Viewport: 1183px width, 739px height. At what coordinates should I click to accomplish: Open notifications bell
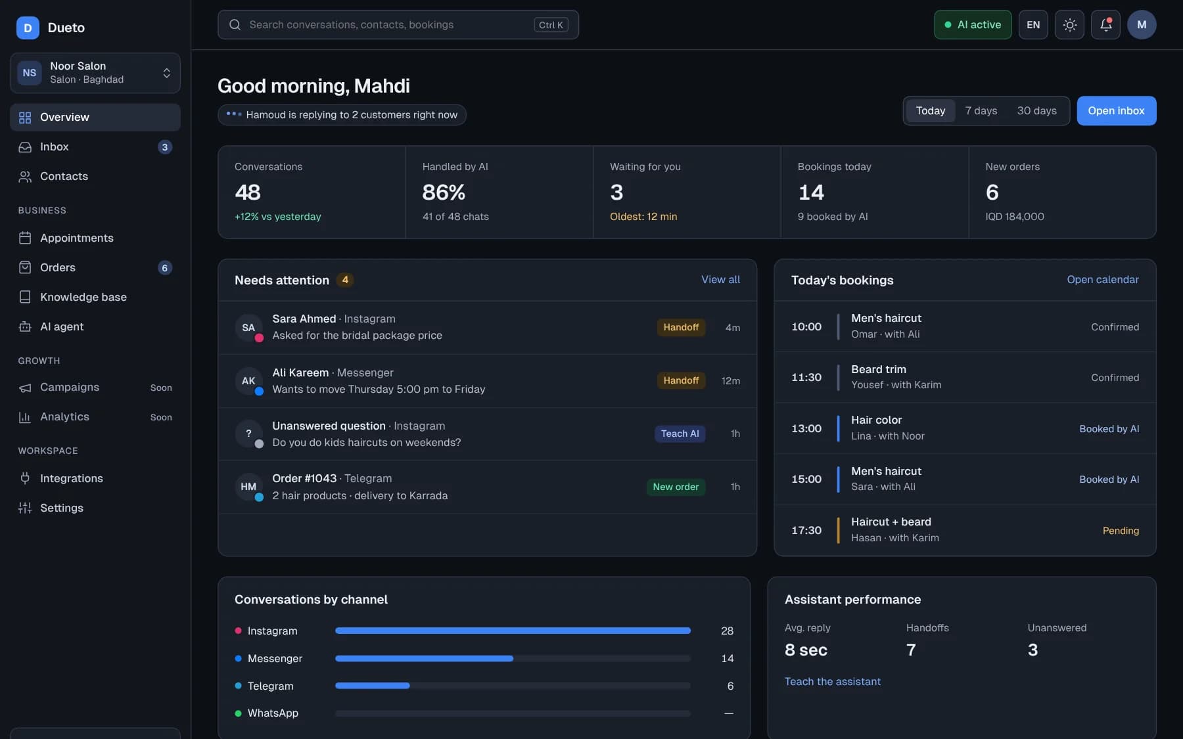coord(1105,25)
